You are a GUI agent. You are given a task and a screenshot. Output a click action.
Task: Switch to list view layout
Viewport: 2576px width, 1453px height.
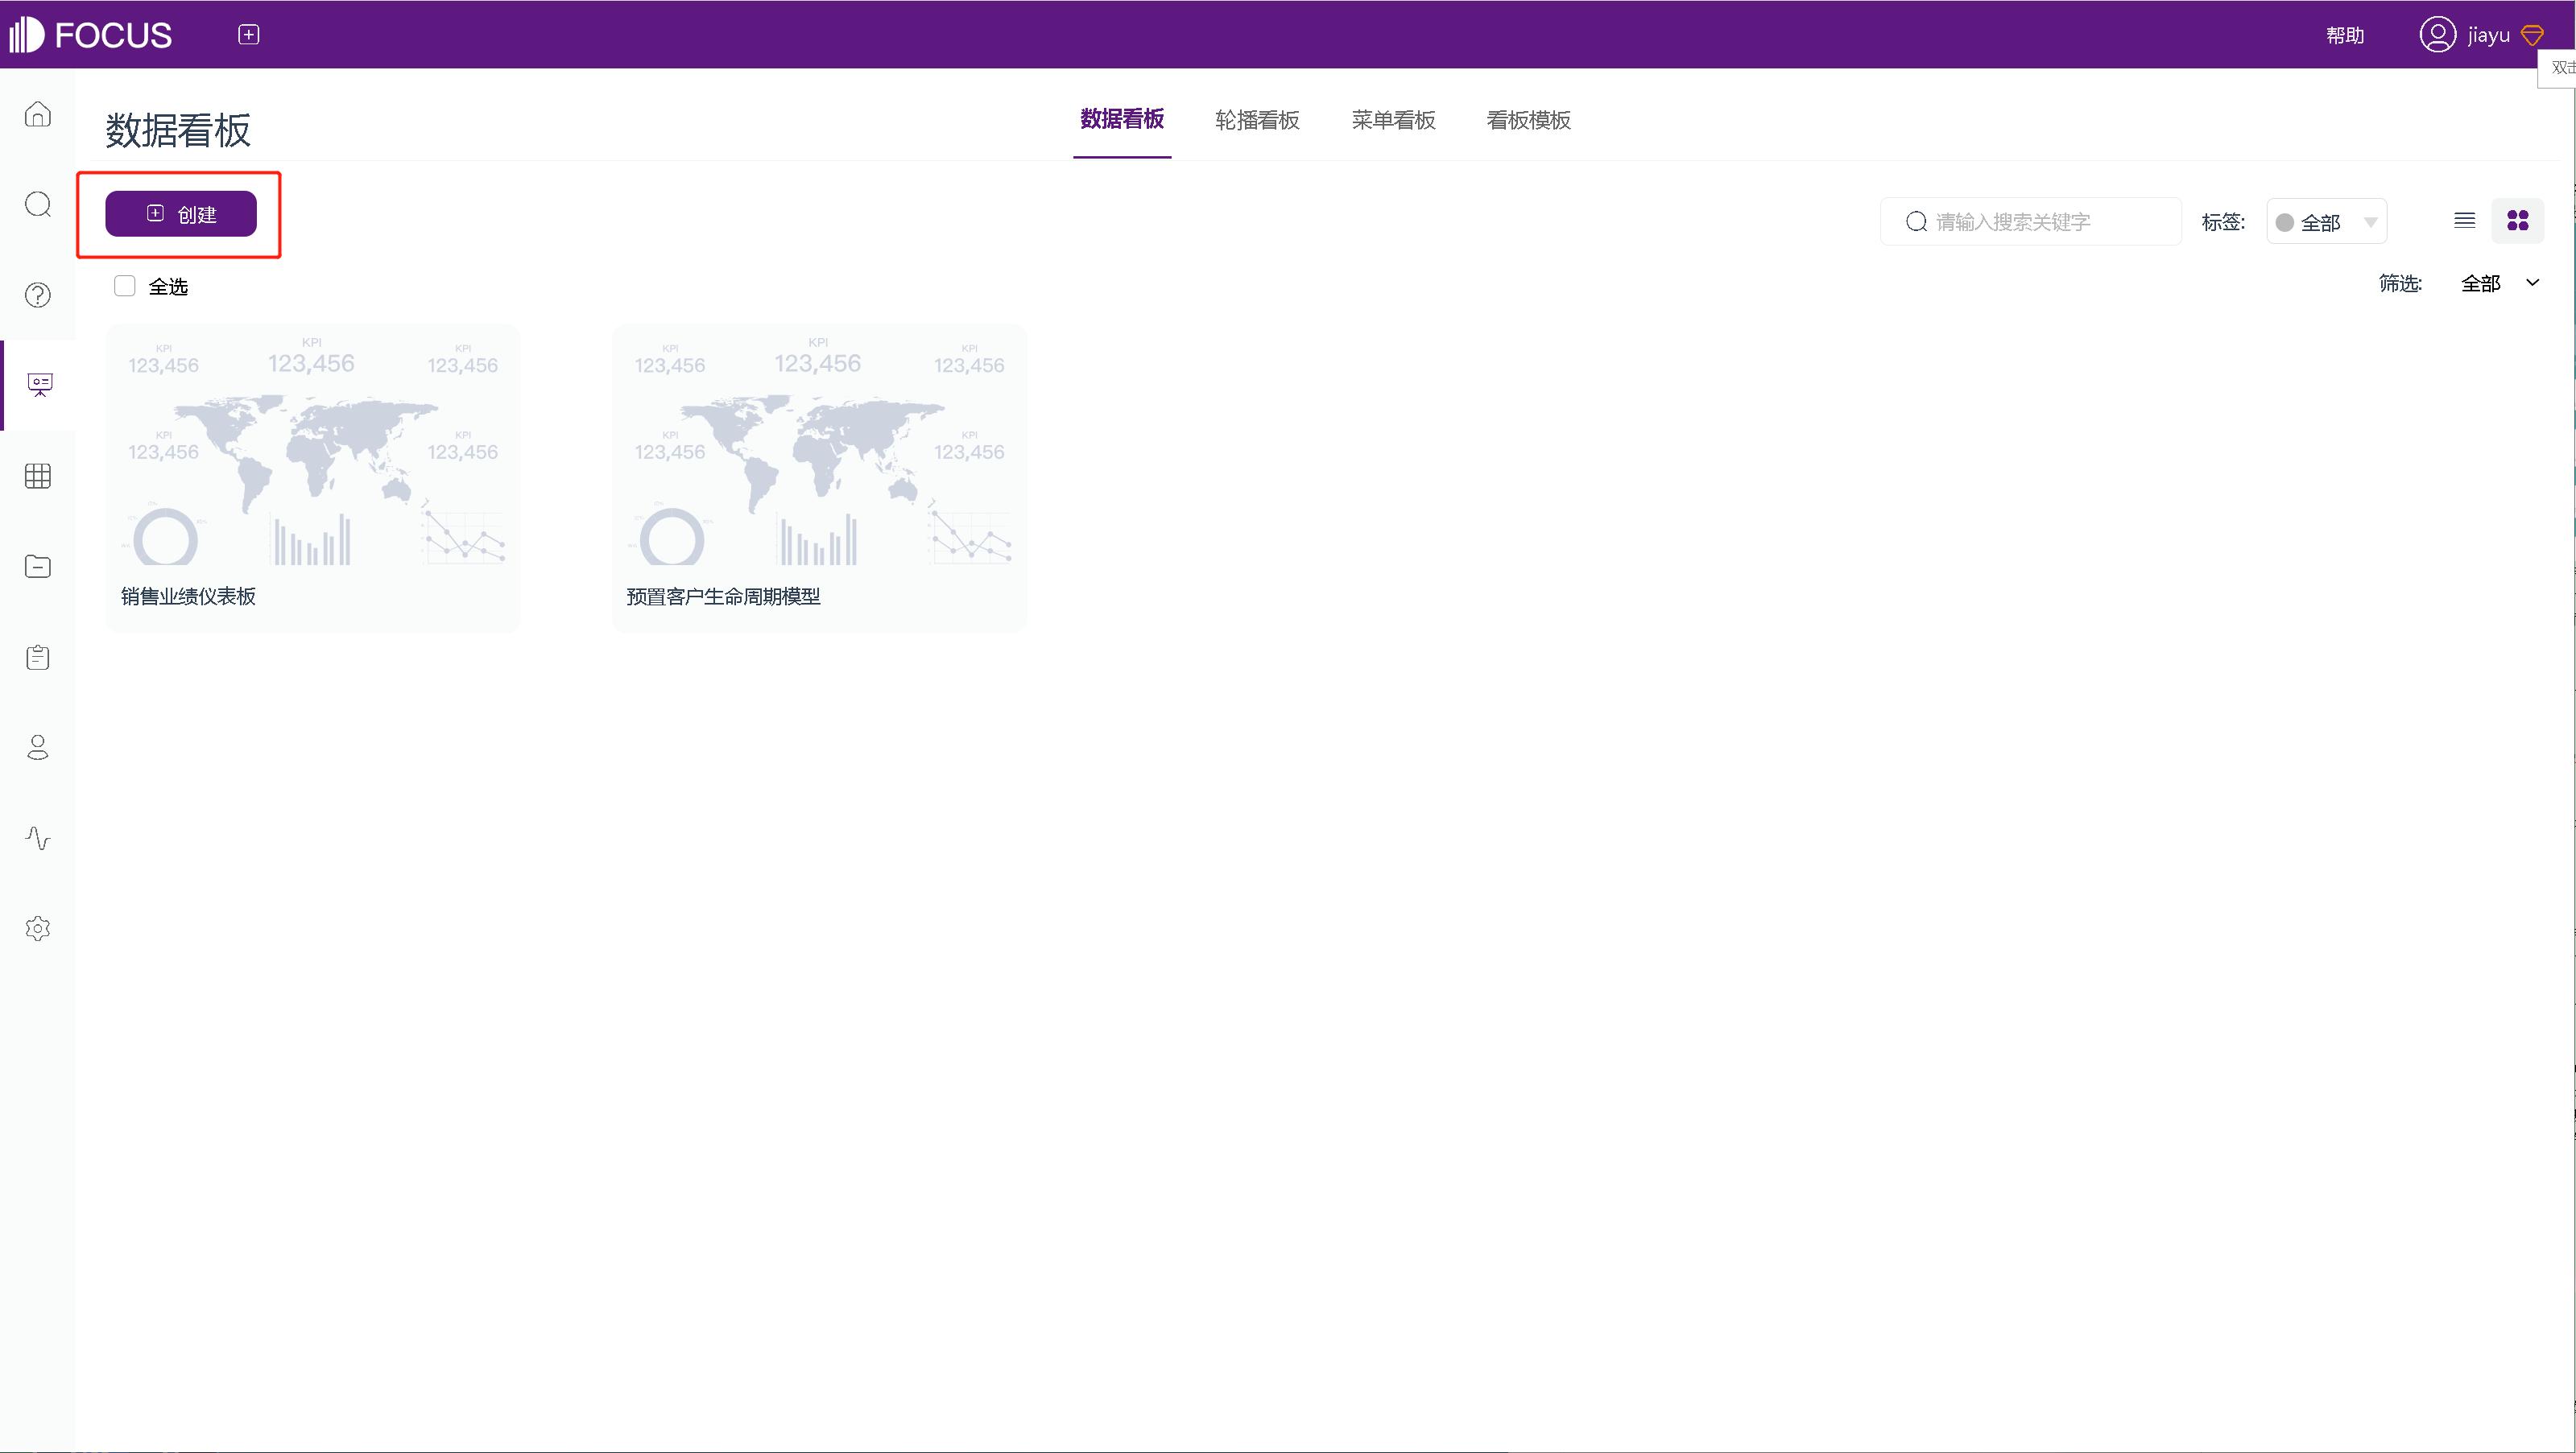(x=2464, y=220)
